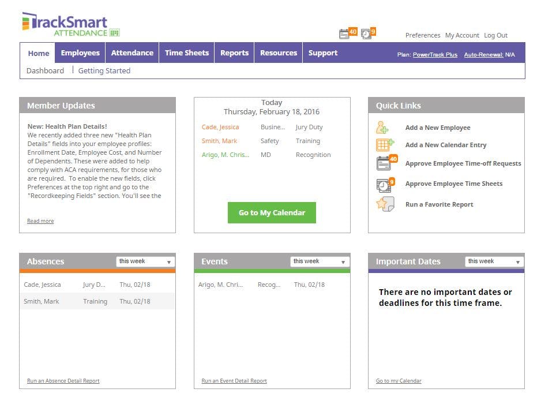This screenshot has width=541, height=400.
Task: Run an Absence Detail Report
Action: 63,380
